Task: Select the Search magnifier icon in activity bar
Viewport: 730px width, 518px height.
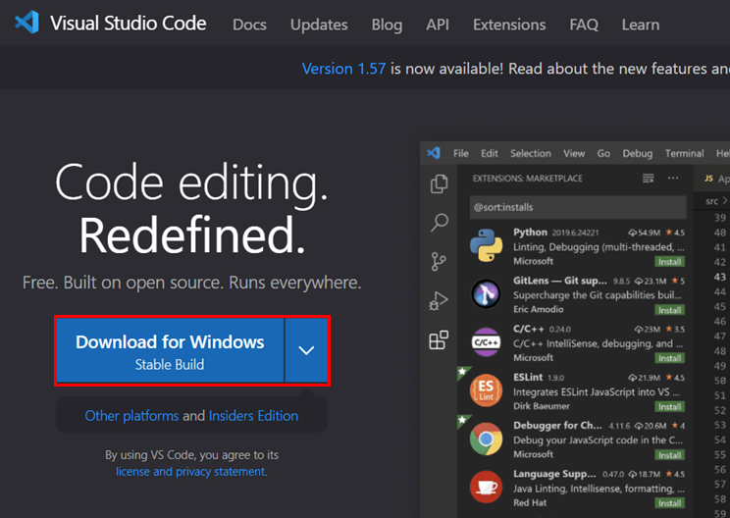Action: [x=439, y=223]
